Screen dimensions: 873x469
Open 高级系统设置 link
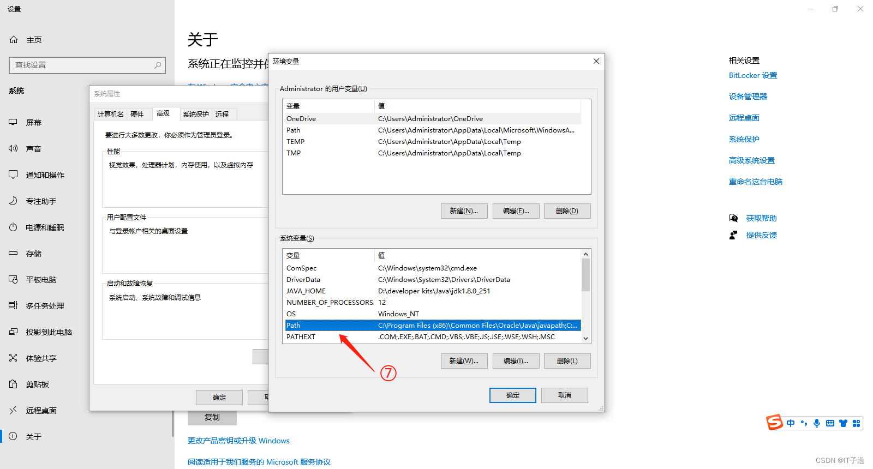click(752, 160)
